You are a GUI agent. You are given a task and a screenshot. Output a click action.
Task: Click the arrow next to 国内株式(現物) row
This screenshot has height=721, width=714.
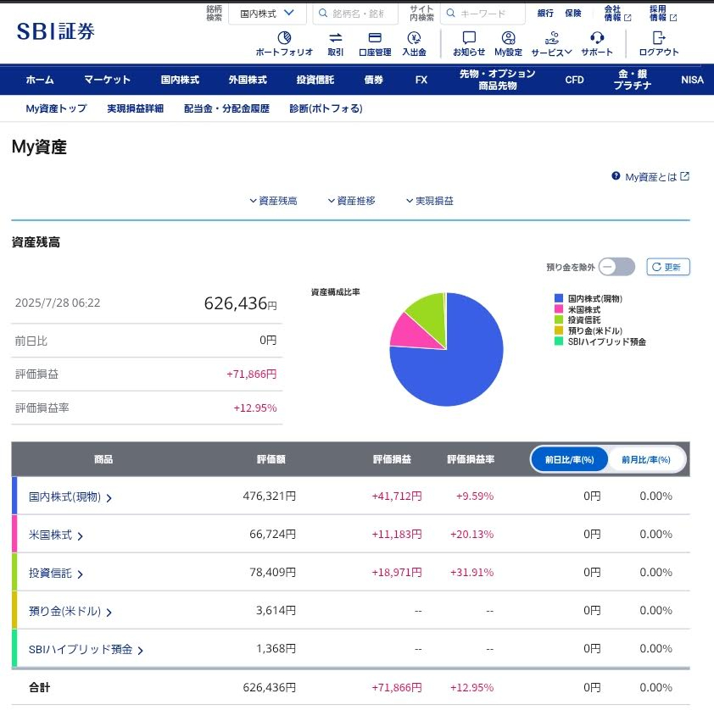109,498
